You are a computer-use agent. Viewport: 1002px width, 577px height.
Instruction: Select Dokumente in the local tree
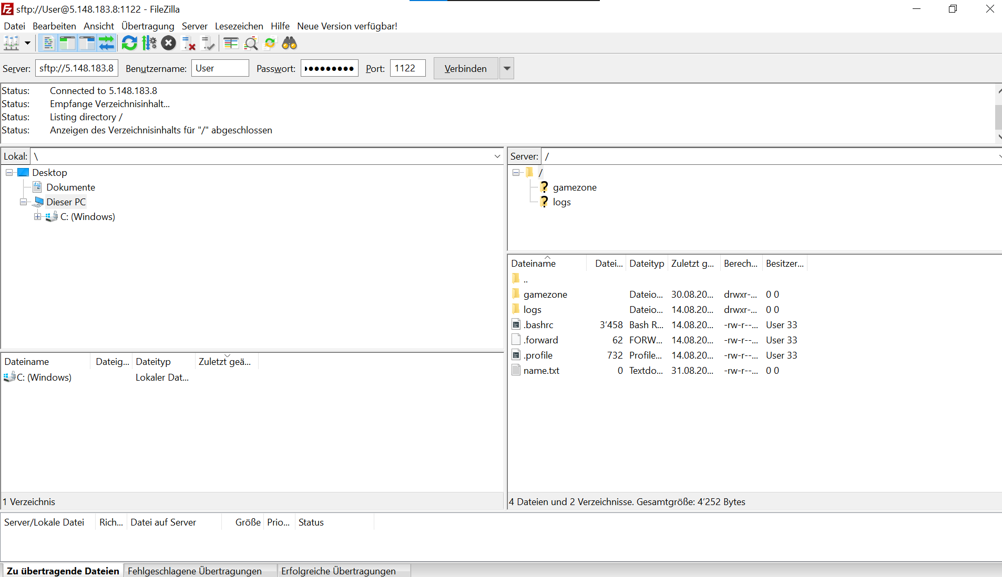tap(70, 187)
